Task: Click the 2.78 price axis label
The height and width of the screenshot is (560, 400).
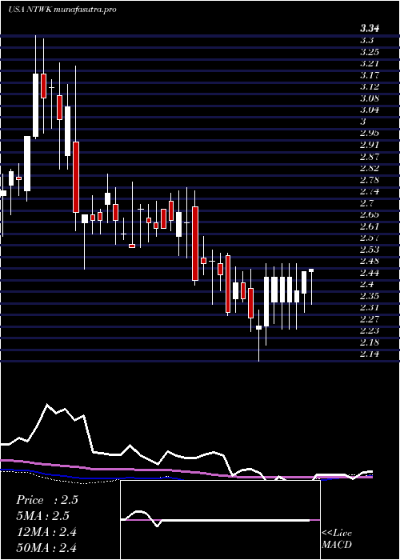Action: pyautogui.click(x=370, y=180)
